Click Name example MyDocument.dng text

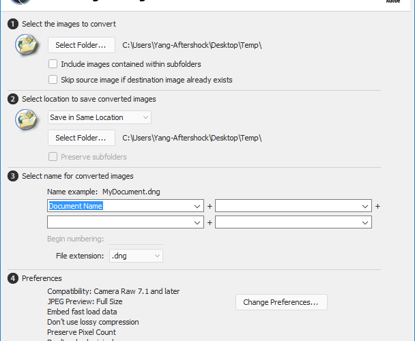(104, 192)
